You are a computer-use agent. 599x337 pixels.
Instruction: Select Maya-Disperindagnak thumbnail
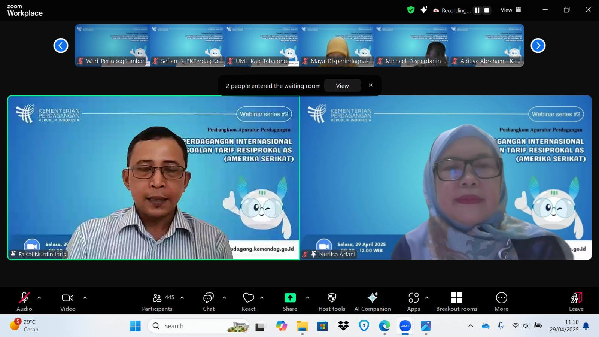337,45
